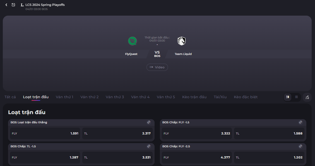Copy link for BO5 Loạt trận đấu thắng
The image size is (315, 166).
point(149,122)
